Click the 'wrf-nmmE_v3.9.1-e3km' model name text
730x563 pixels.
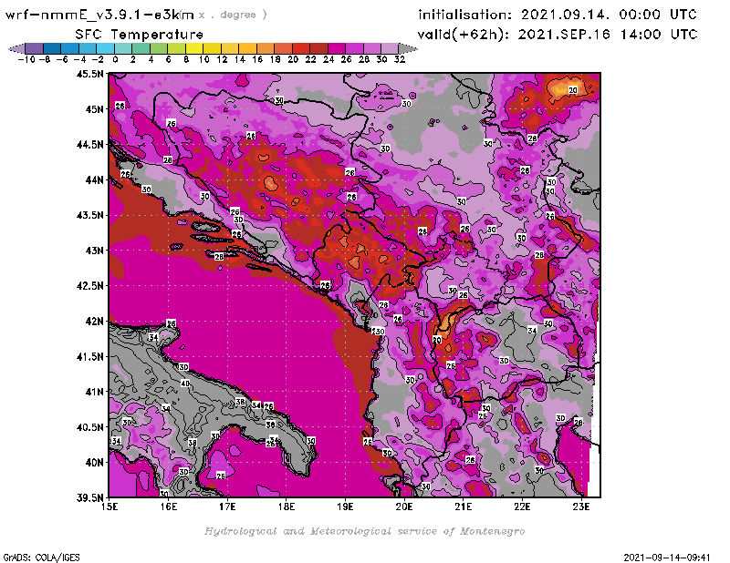[x=99, y=15]
